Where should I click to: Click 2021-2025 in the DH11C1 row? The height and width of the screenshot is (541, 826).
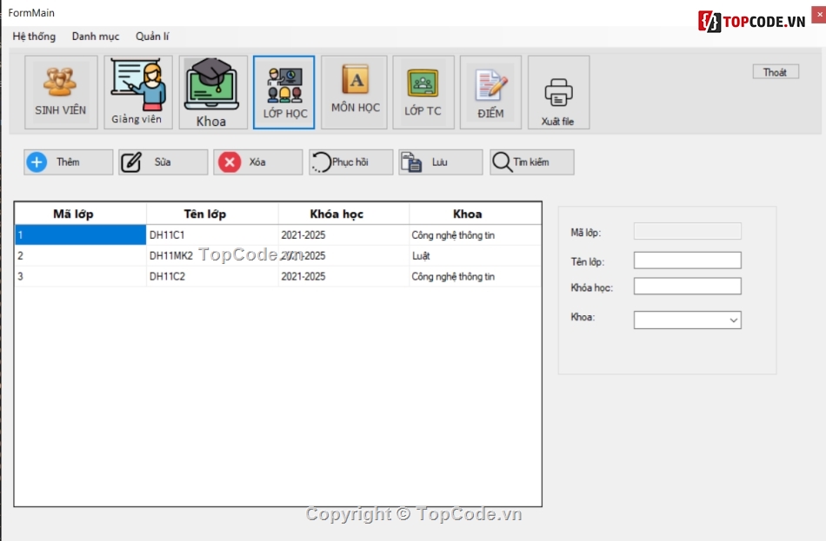click(343, 234)
